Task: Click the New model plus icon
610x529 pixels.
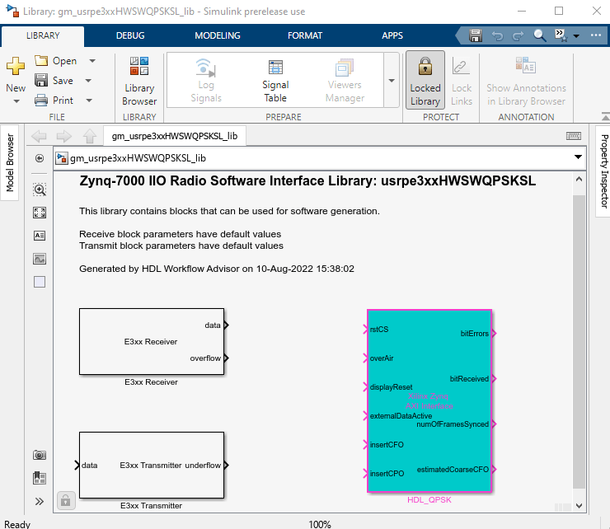Action: coord(16,66)
